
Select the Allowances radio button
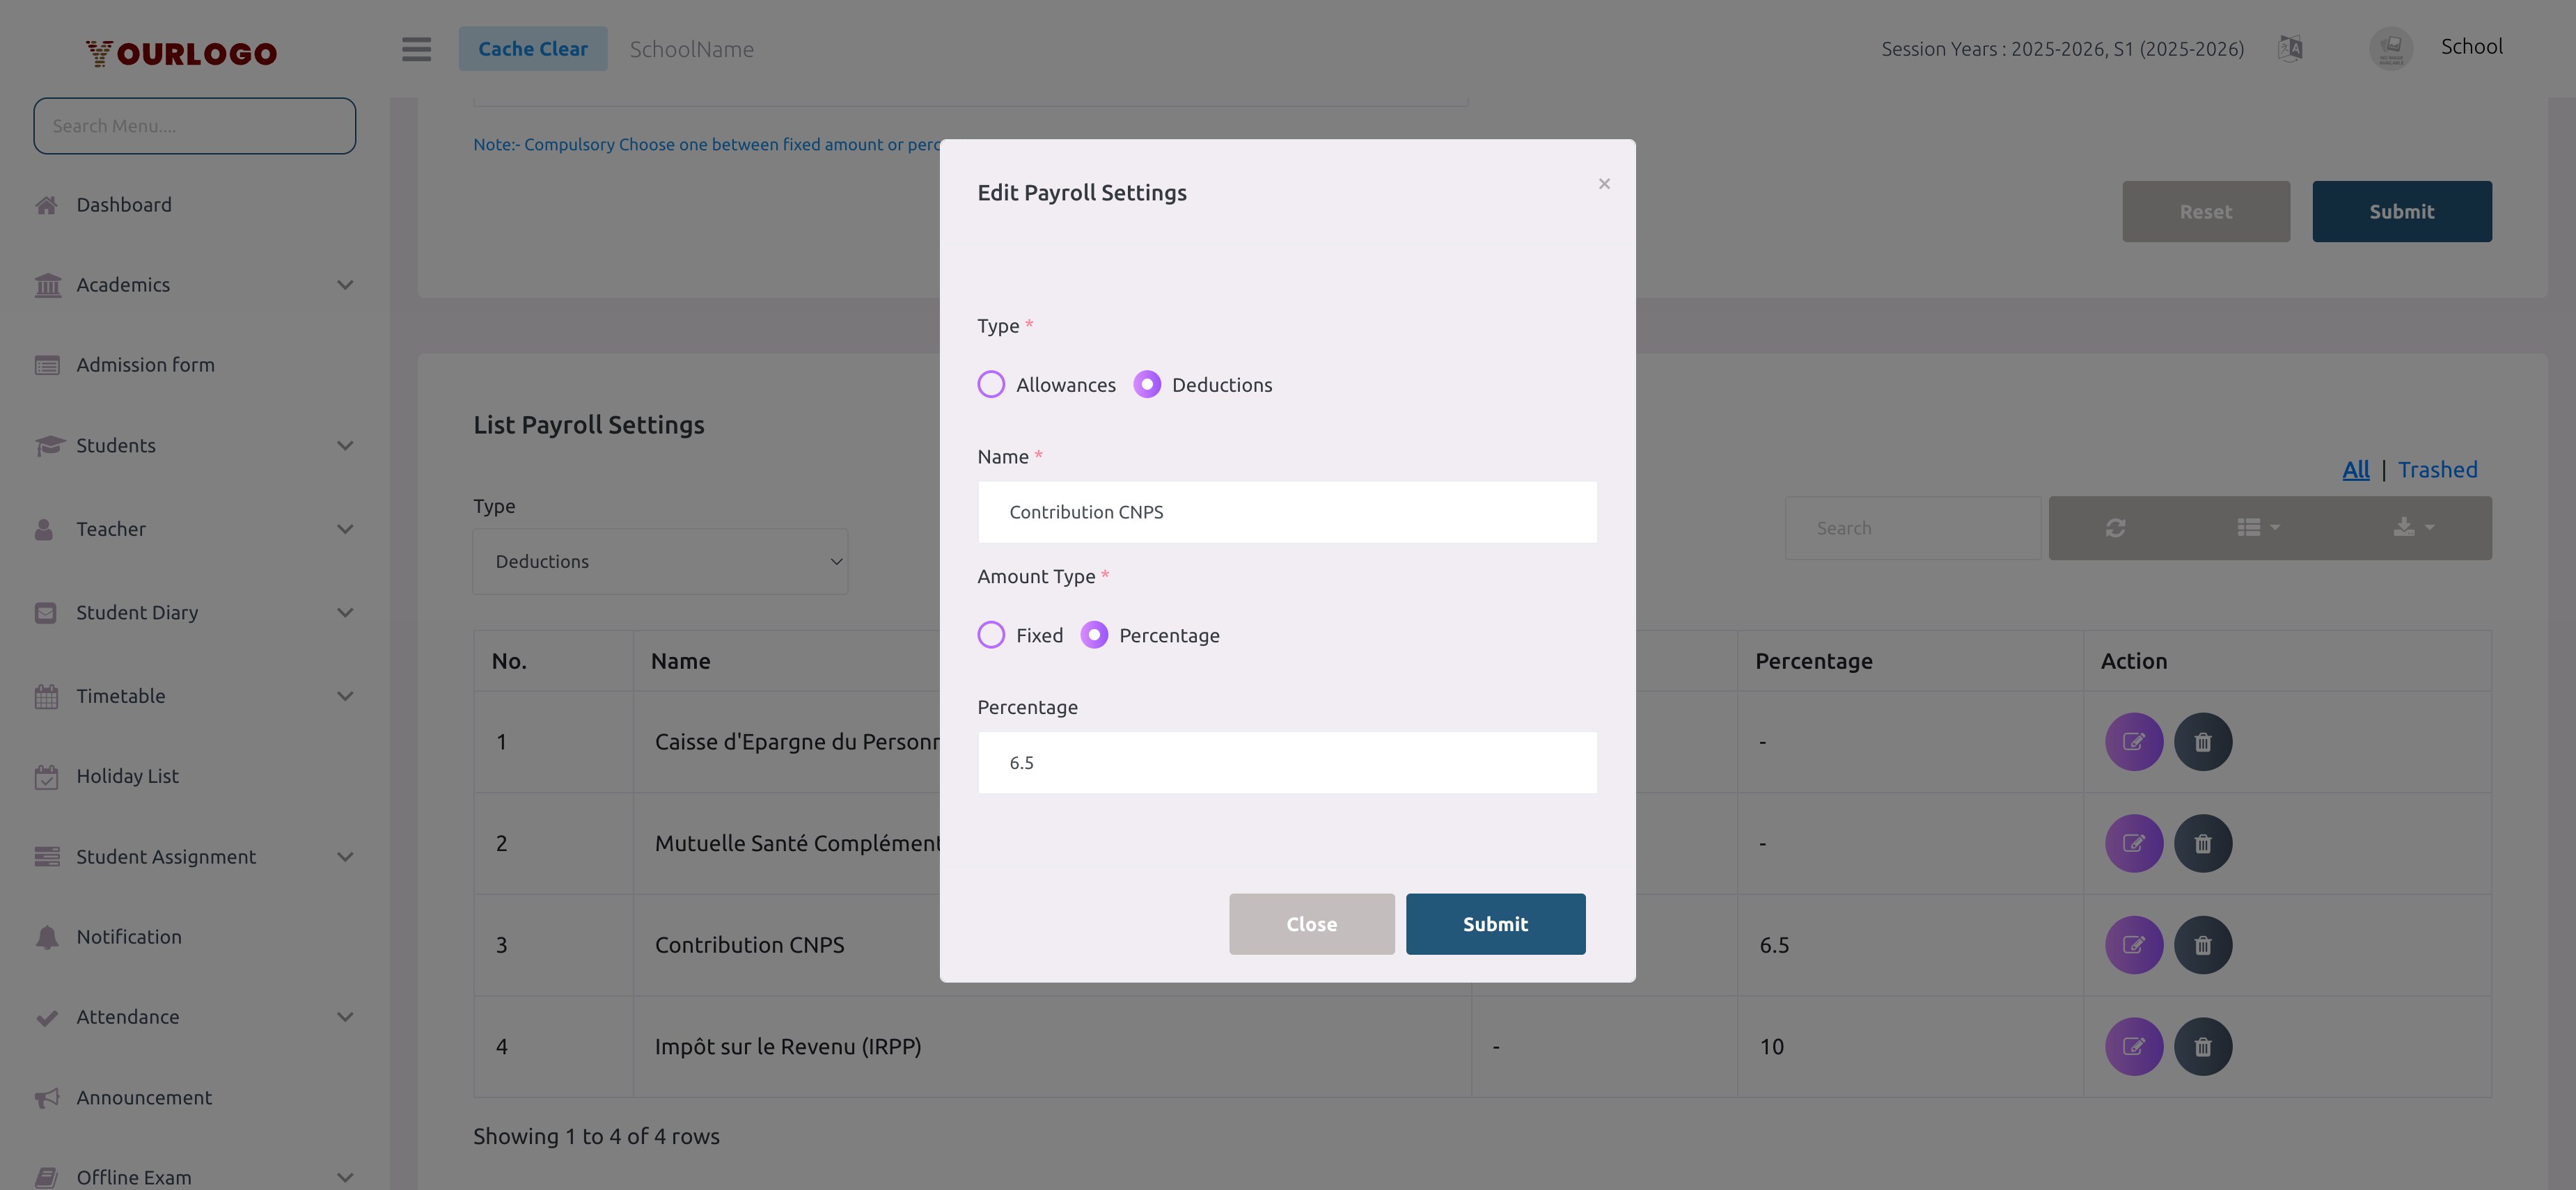pos(991,383)
